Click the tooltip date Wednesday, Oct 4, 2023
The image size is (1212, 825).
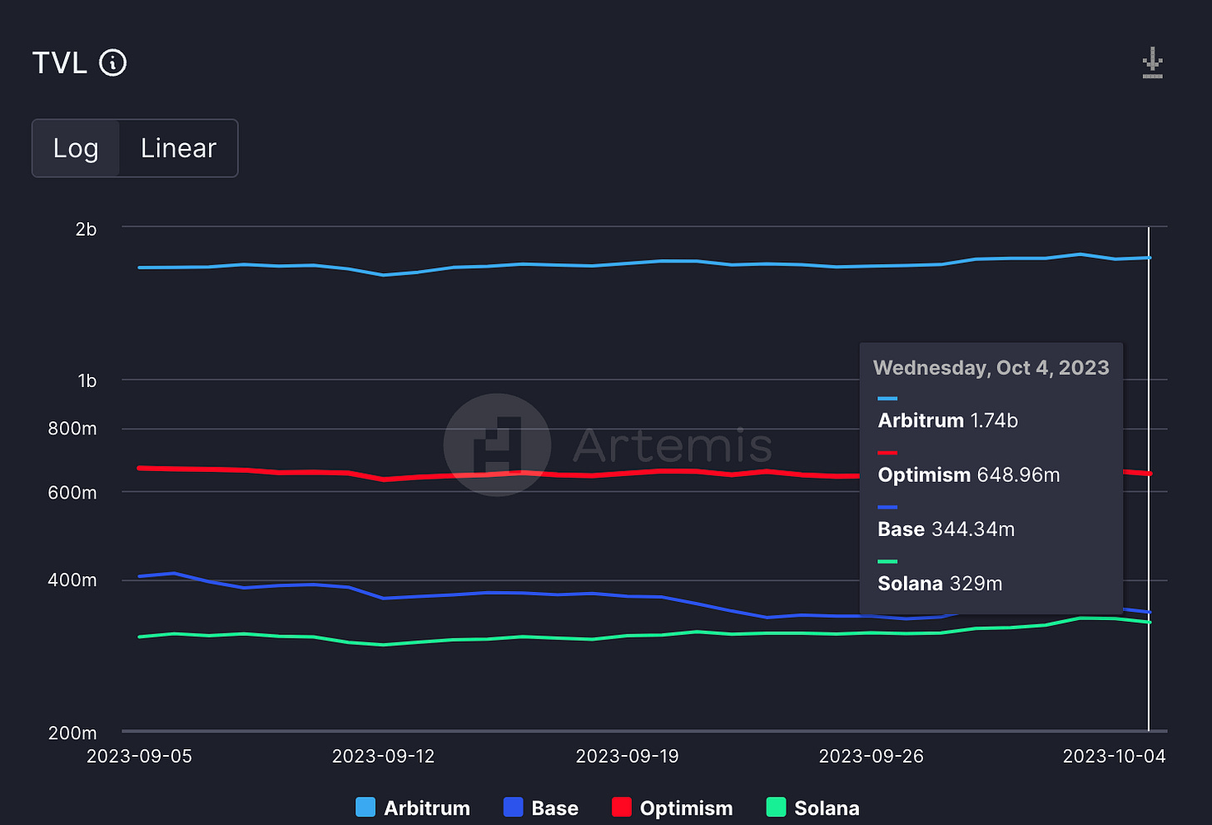tap(991, 368)
